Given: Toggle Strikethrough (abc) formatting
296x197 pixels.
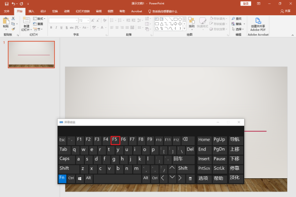Looking at the screenshot, I should 72,28.
